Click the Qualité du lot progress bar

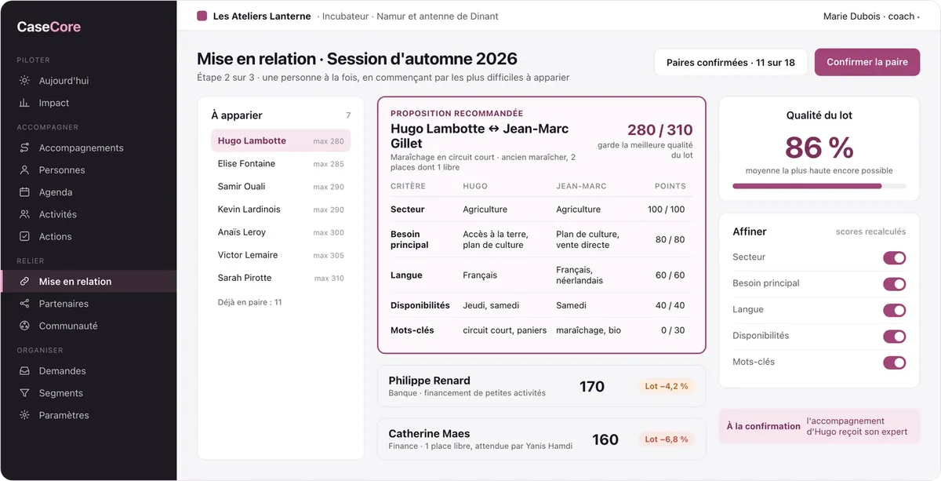coord(819,186)
